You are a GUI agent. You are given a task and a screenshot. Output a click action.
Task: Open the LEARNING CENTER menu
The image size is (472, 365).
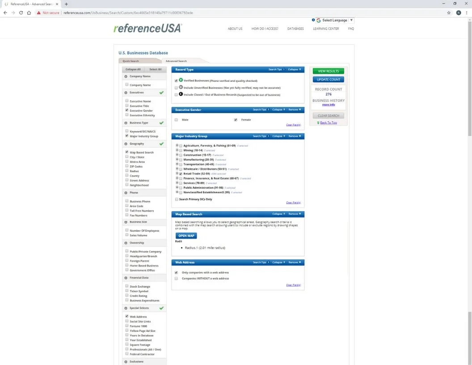point(326,29)
